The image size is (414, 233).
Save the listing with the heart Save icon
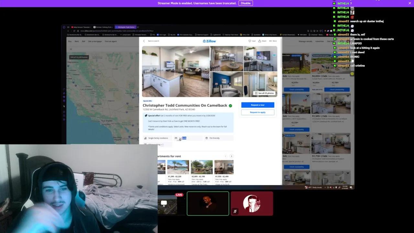(252, 41)
